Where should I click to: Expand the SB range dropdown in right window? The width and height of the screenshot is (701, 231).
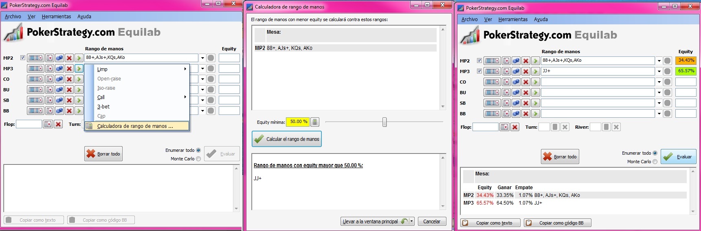(x=659, y=103)
